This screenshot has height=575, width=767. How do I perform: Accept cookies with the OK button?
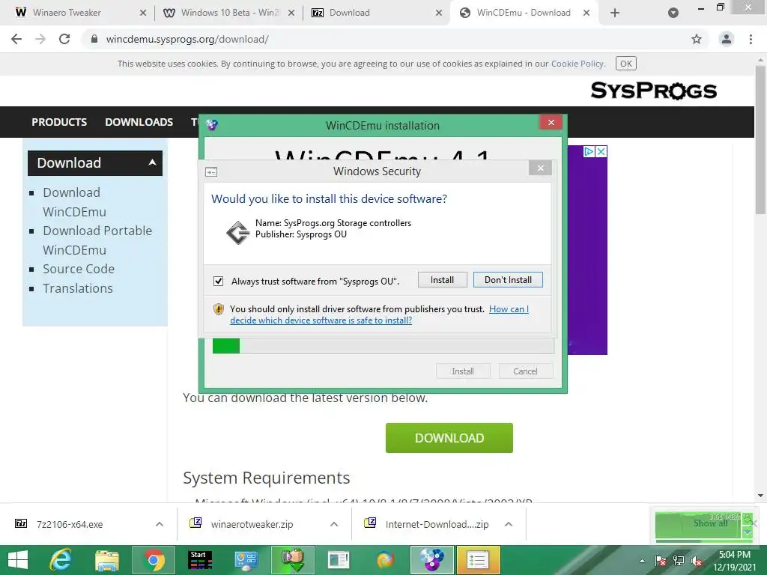pos(625,64)
